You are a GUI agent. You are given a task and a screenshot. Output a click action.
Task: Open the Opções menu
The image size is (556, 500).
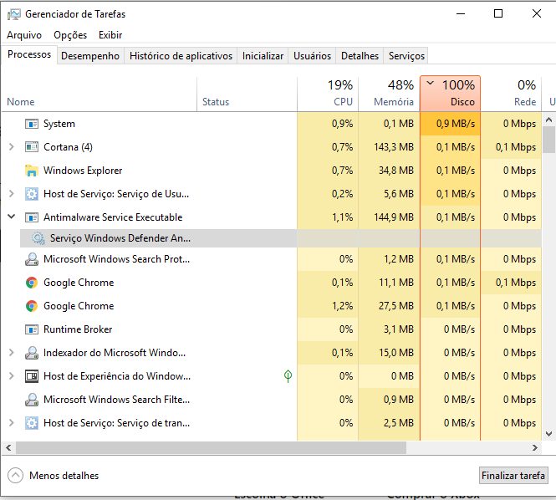pos(70,35)
